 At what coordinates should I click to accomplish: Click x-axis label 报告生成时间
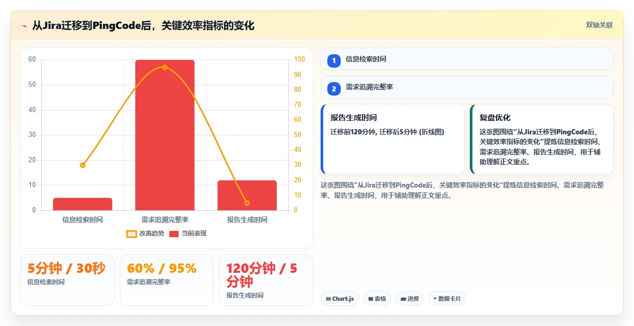247,220
